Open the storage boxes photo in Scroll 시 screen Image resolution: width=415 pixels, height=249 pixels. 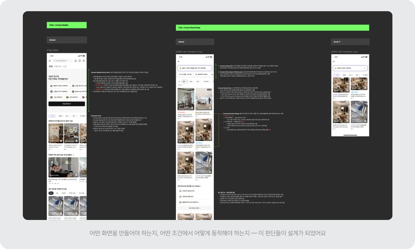[x=359, y=112]
